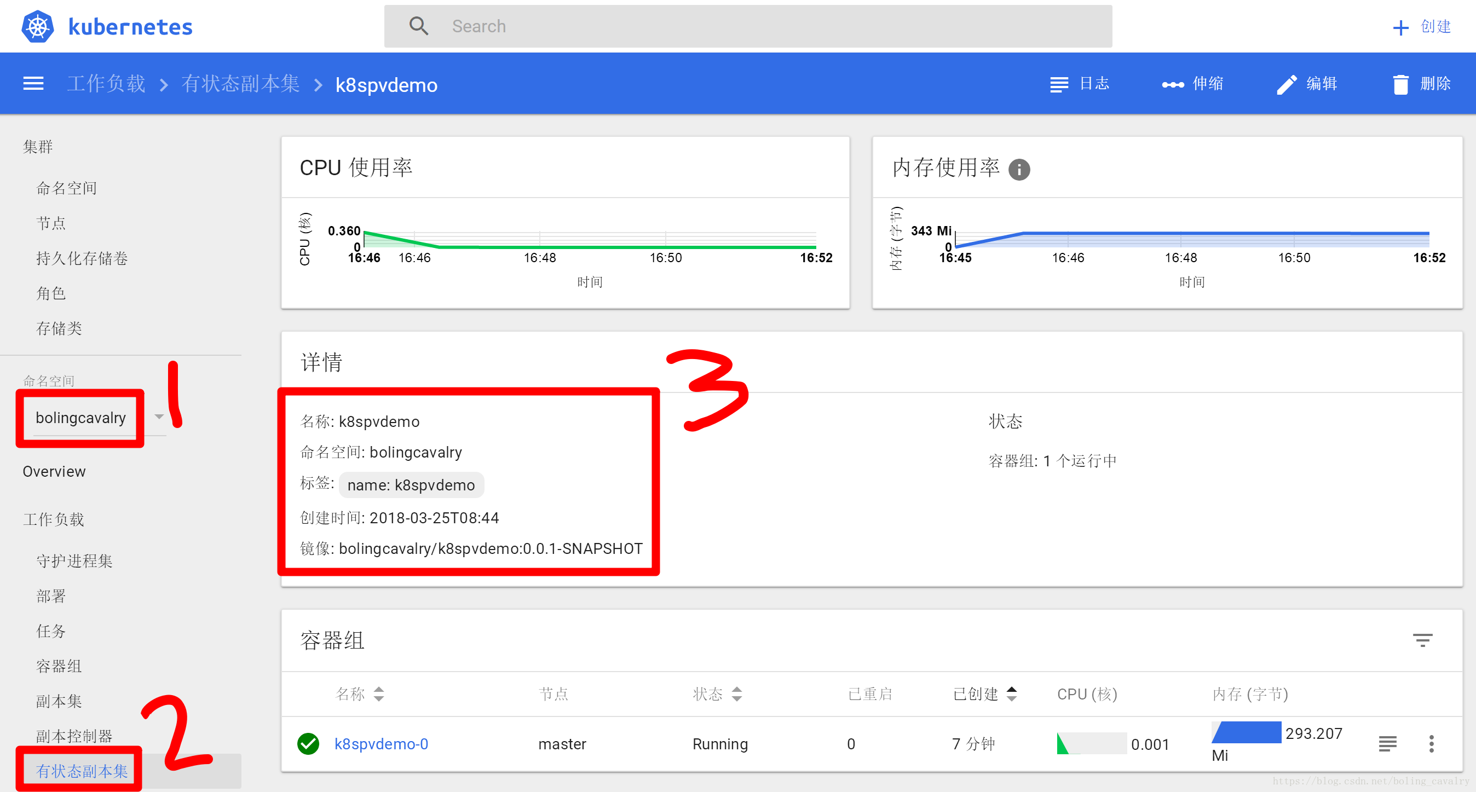Sort pods by 状态 column arrow
Screen dimensions: 1476x792
coord(737,694)
